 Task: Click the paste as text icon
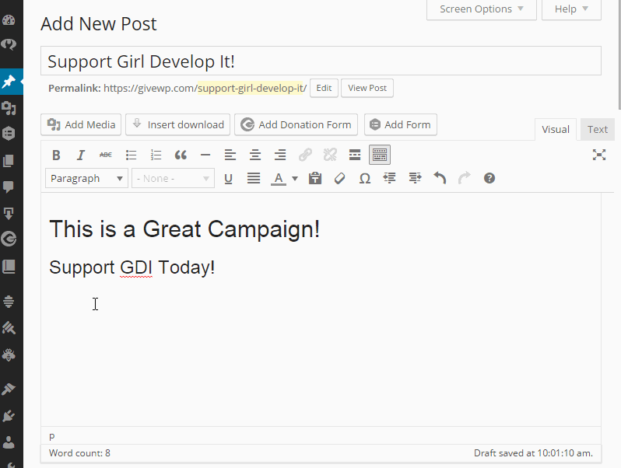click(315, 179)
